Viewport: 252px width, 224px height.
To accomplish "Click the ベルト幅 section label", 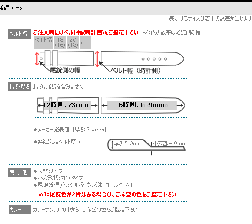I will pos(20,34).
